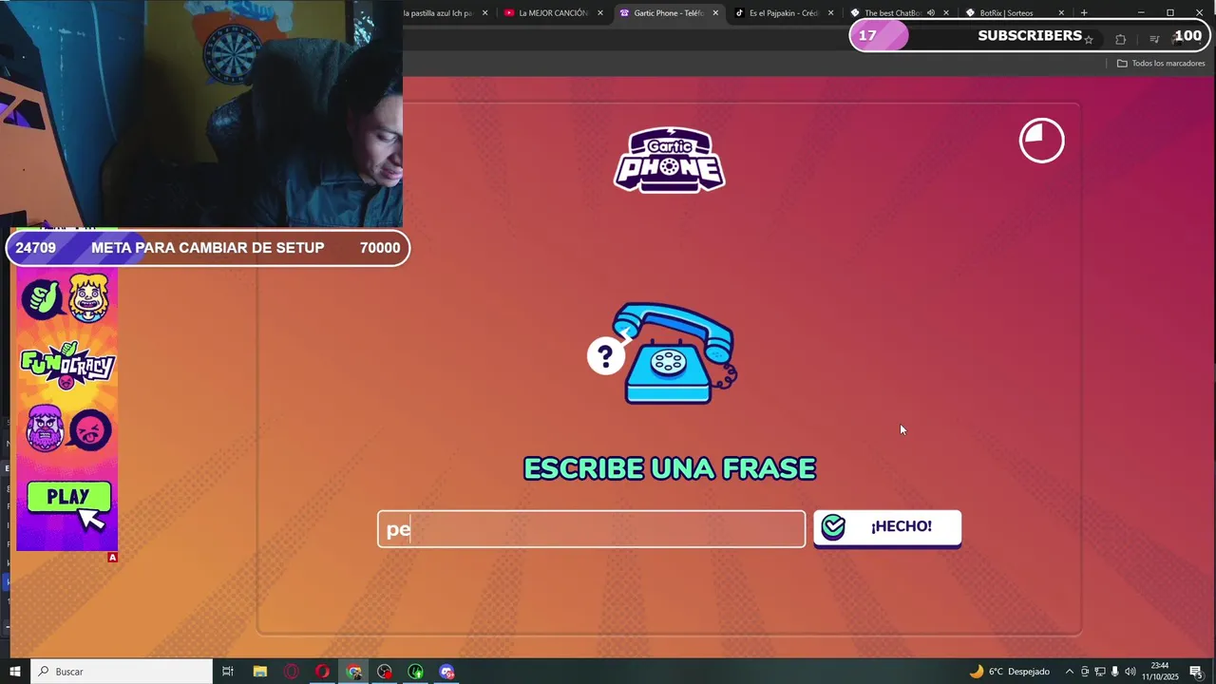Open Task View in taskbar
The height and width of the screenshot is (684, 1216).
pyautogui.click(x=228, y=672)
